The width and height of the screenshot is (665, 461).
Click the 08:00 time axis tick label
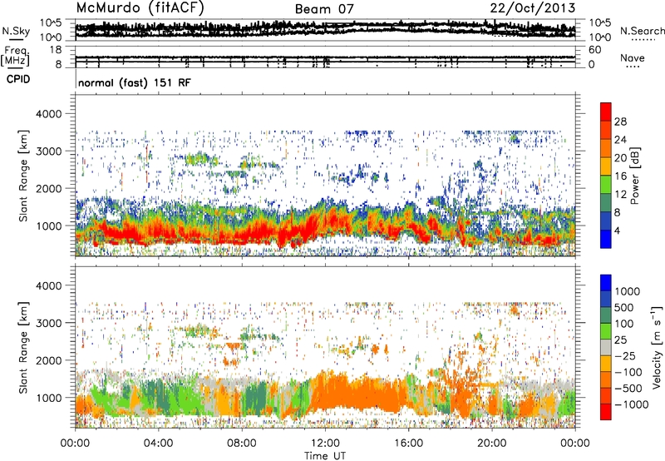click(242, 444)
